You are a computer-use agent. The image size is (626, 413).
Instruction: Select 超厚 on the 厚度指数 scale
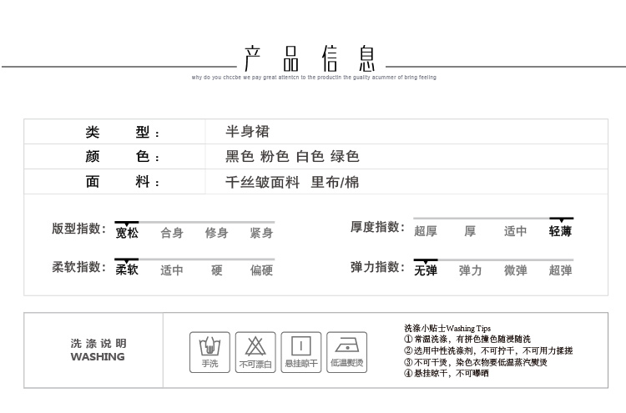(x=426, y=230)
